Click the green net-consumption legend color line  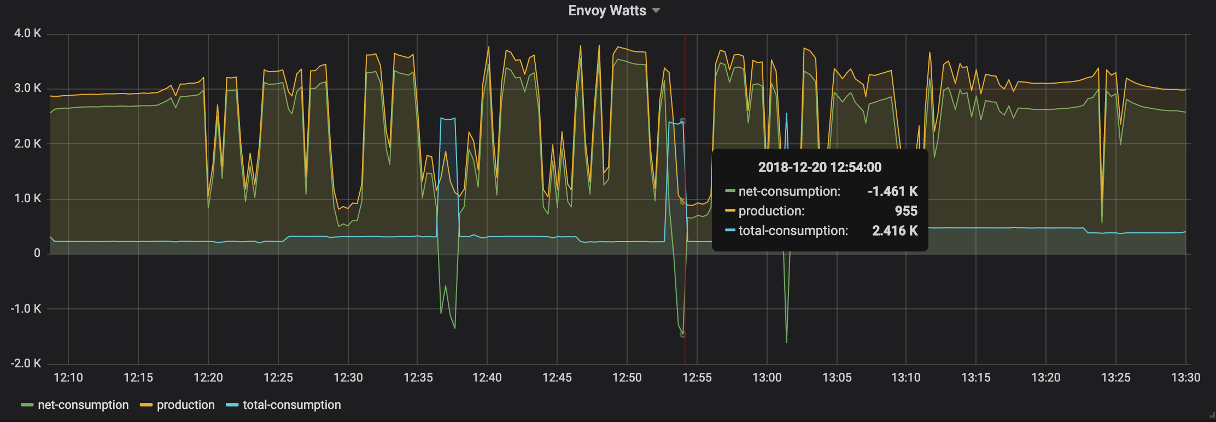(27, 405)
